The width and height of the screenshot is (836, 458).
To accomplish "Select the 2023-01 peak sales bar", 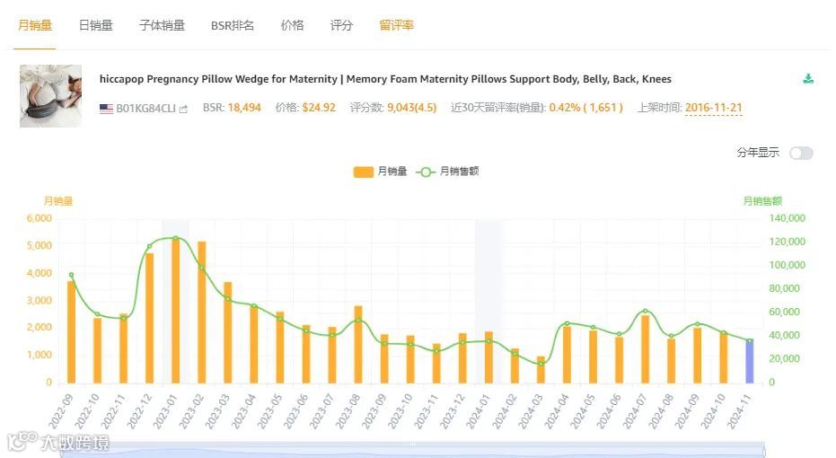I will 175,311.
